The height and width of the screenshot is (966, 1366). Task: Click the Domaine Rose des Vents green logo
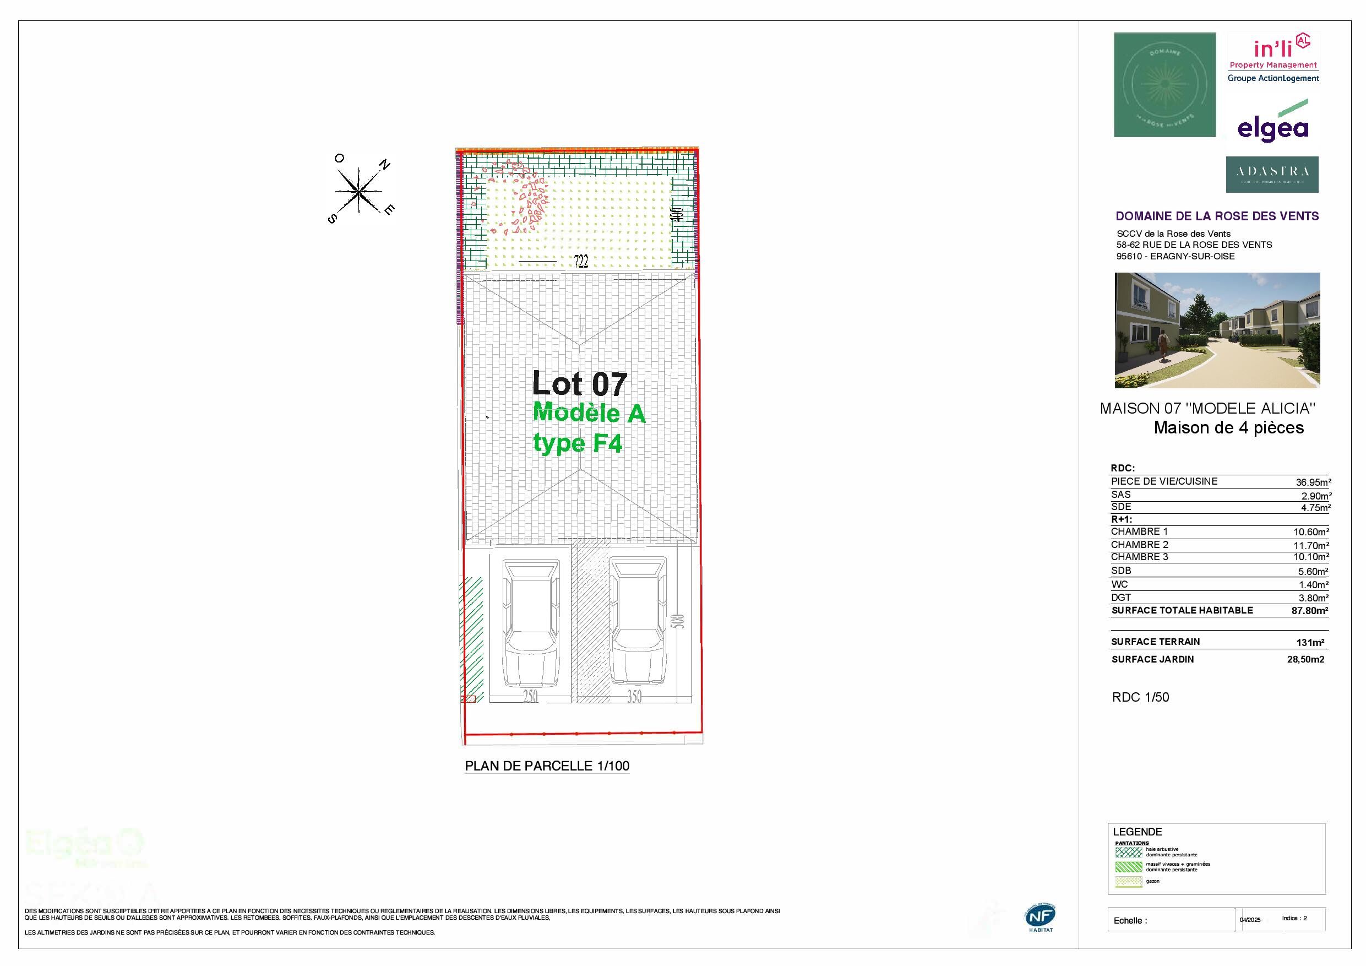(1164, 84)
